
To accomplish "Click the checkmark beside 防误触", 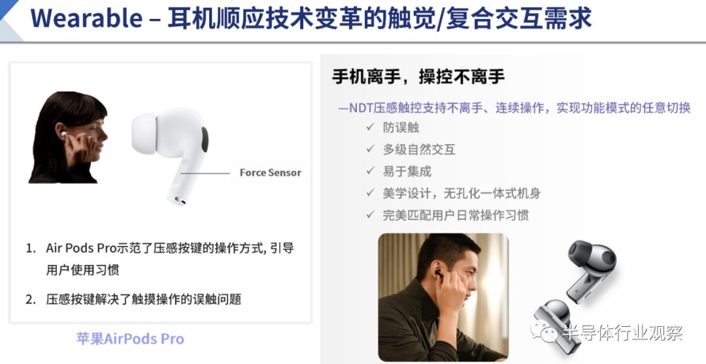I will point(371,127).
